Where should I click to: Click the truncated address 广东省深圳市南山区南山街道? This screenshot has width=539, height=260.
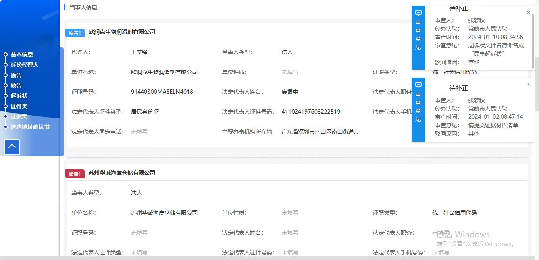coord(320,132)
